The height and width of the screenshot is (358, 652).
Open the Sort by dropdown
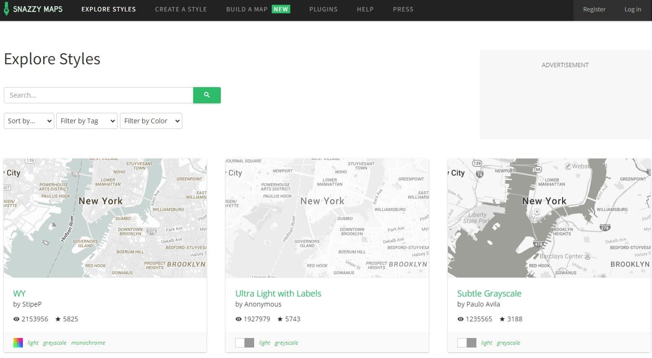pyautogui.click(x=29, y=121)
